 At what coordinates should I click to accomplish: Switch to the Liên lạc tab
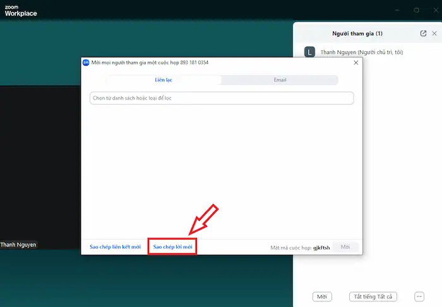pos(164,80)
